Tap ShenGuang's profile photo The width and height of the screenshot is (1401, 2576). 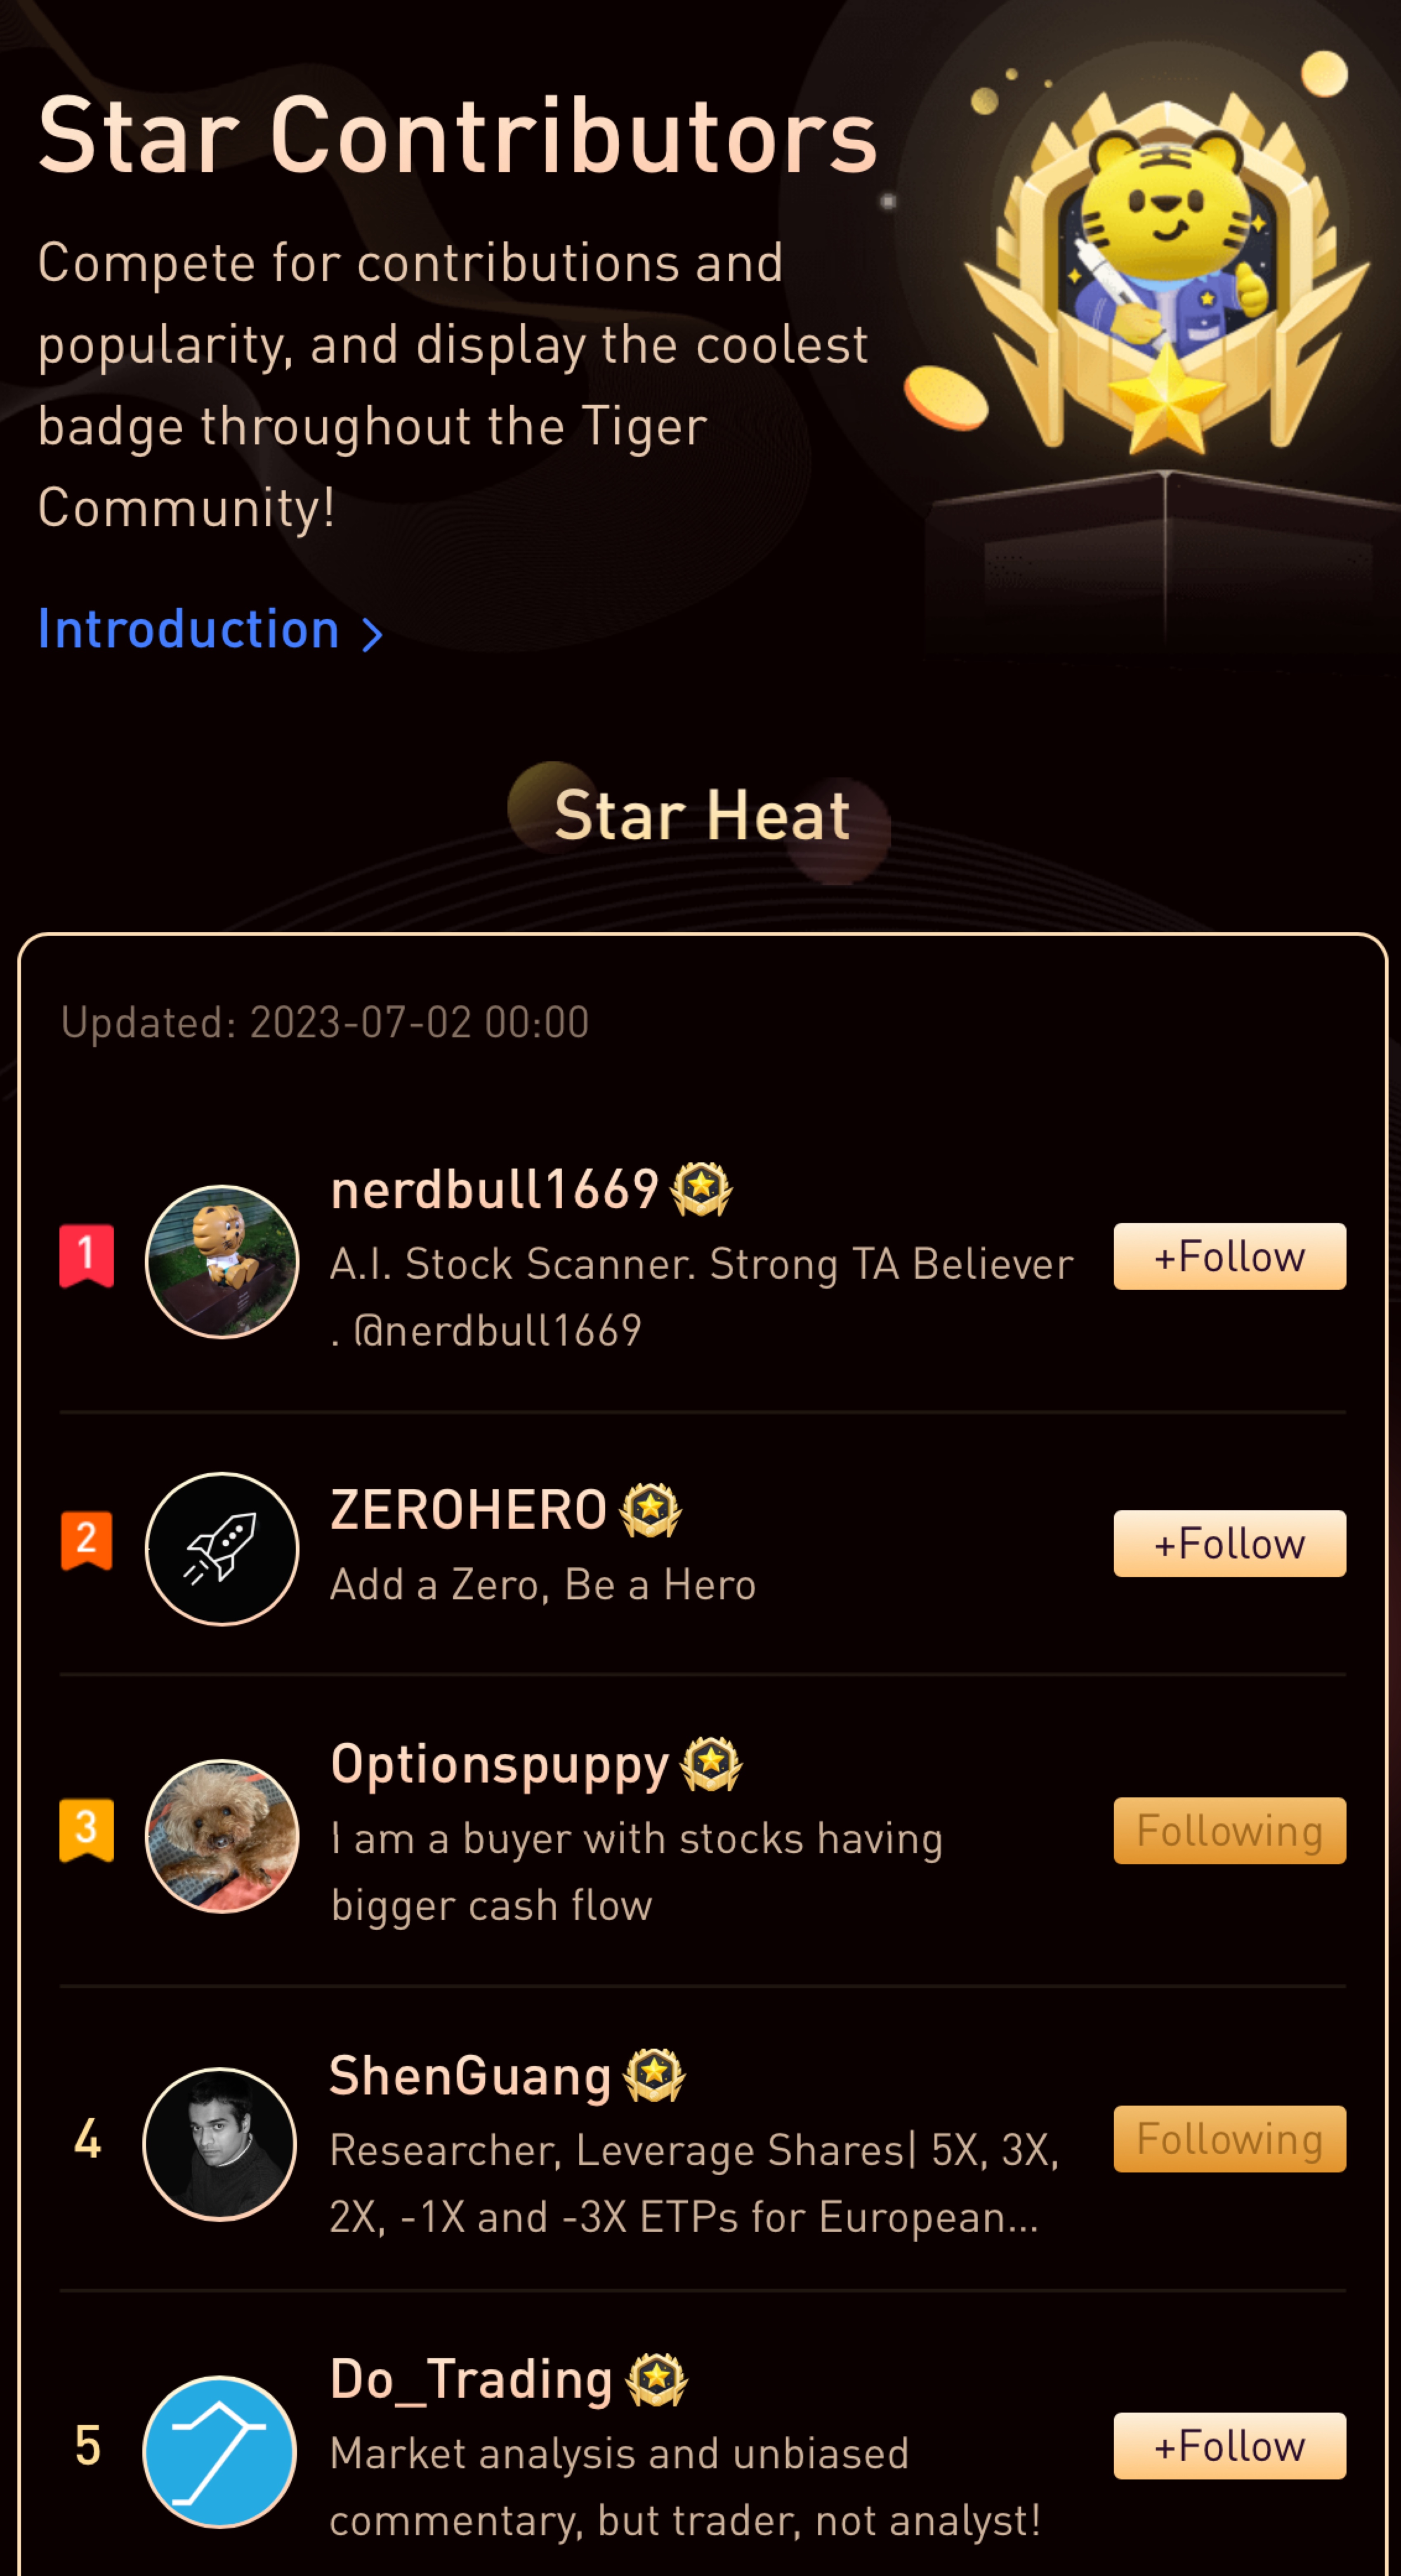(x=220, y=2144)
